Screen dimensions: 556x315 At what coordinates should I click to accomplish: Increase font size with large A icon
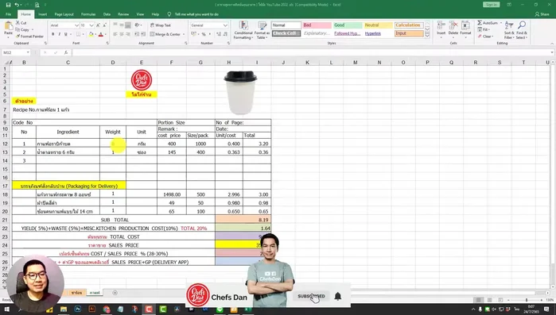tap(99, 25)
